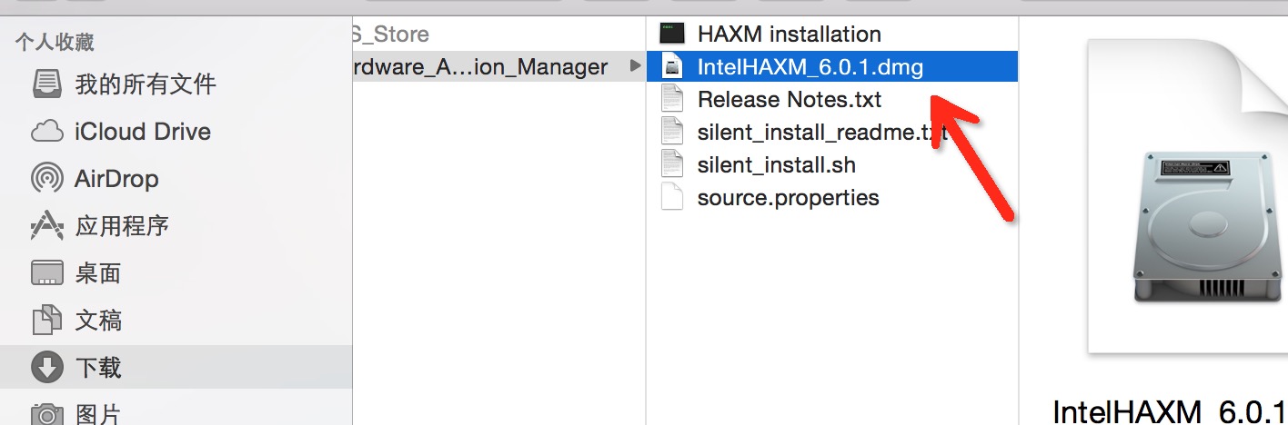The image size is (1288, 425).
Task: Open iCloud Drive from the sidebar
Action: tap(142, 132)
